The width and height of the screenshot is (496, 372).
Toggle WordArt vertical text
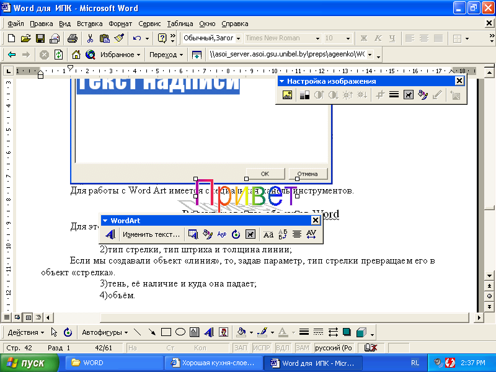coord(283,234)
